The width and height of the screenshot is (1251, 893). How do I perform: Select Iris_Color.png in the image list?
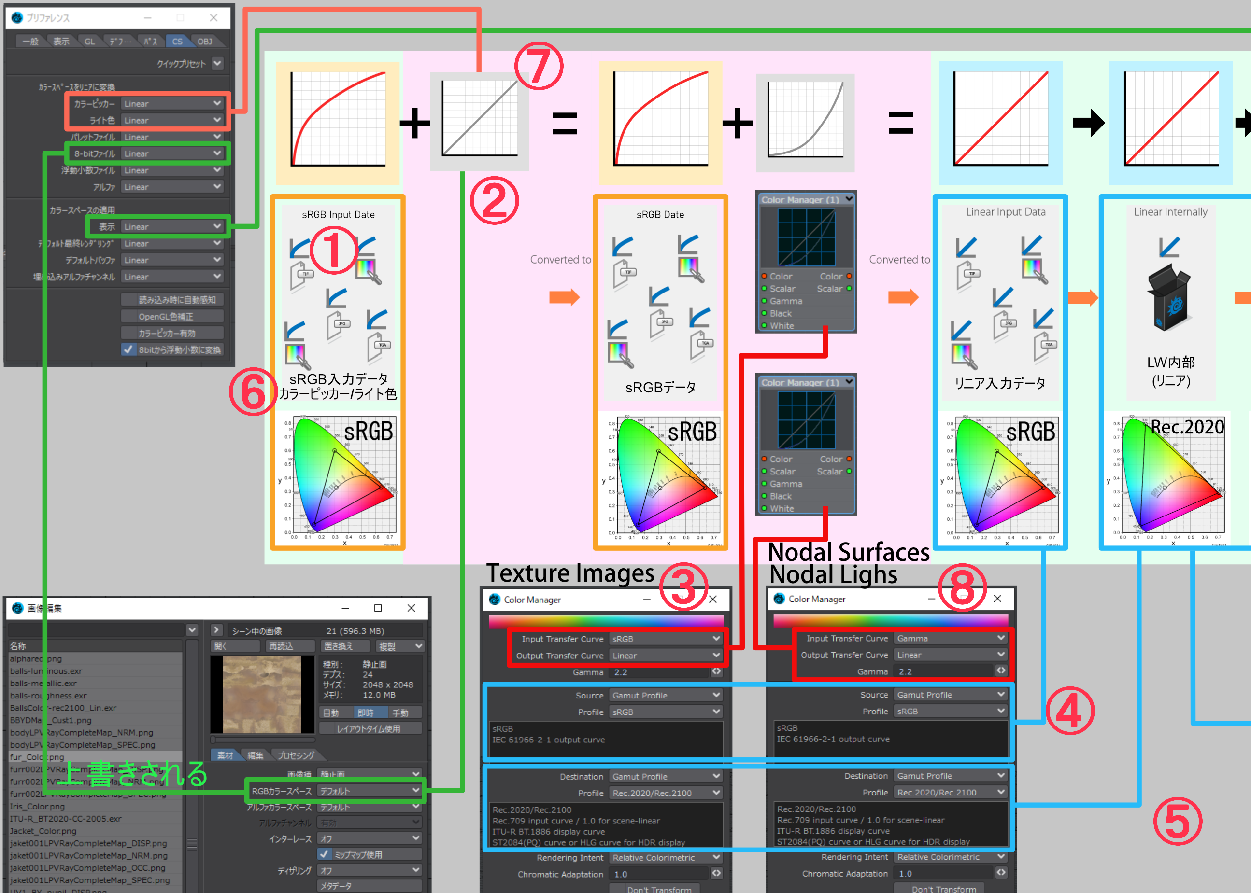coord(37,806)
